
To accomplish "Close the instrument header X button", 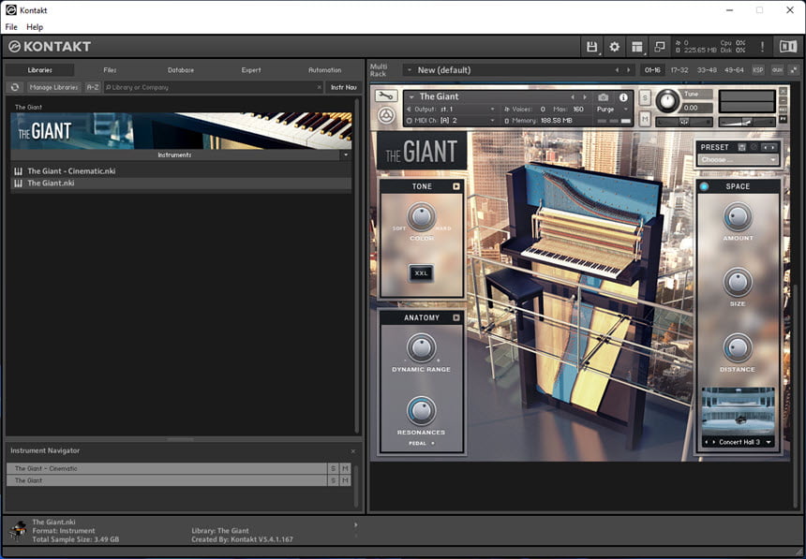I will tap(783, 92).
